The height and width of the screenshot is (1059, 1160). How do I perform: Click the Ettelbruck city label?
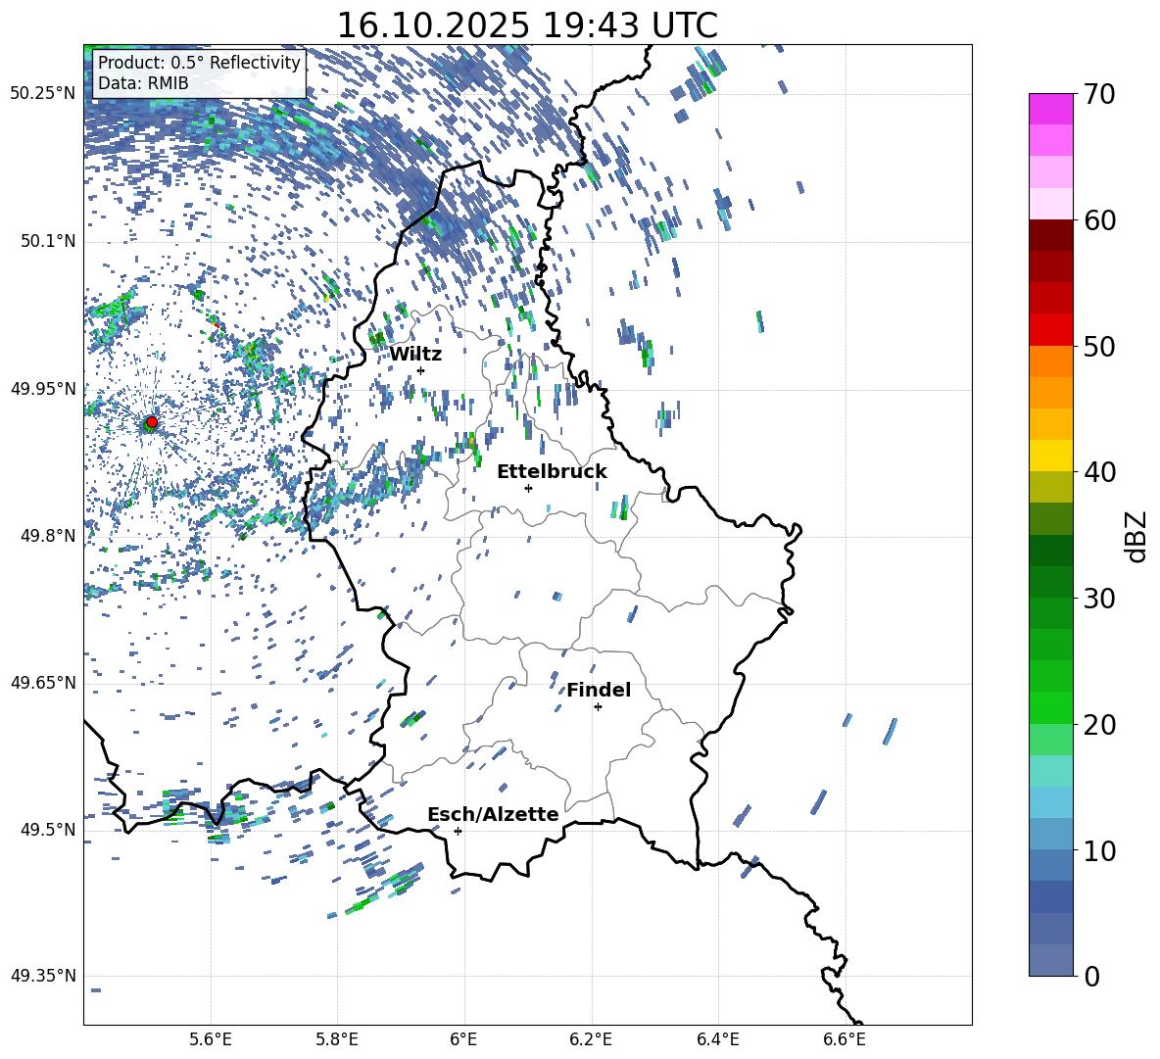coord(552,472)
